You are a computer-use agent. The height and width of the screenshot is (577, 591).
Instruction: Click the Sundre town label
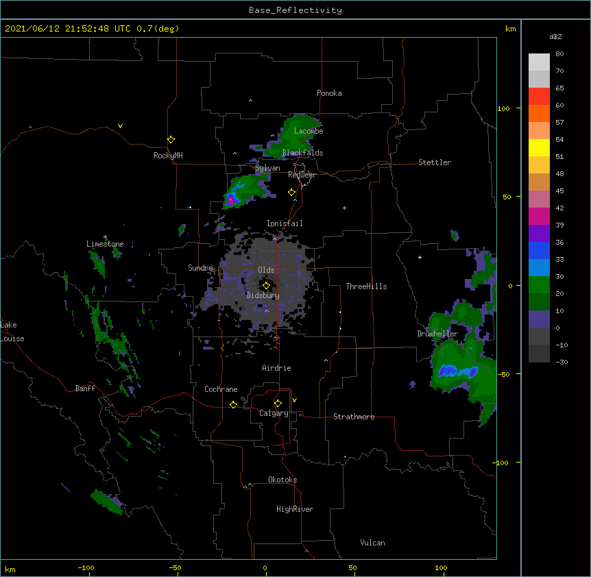click(x=200, y=268)
